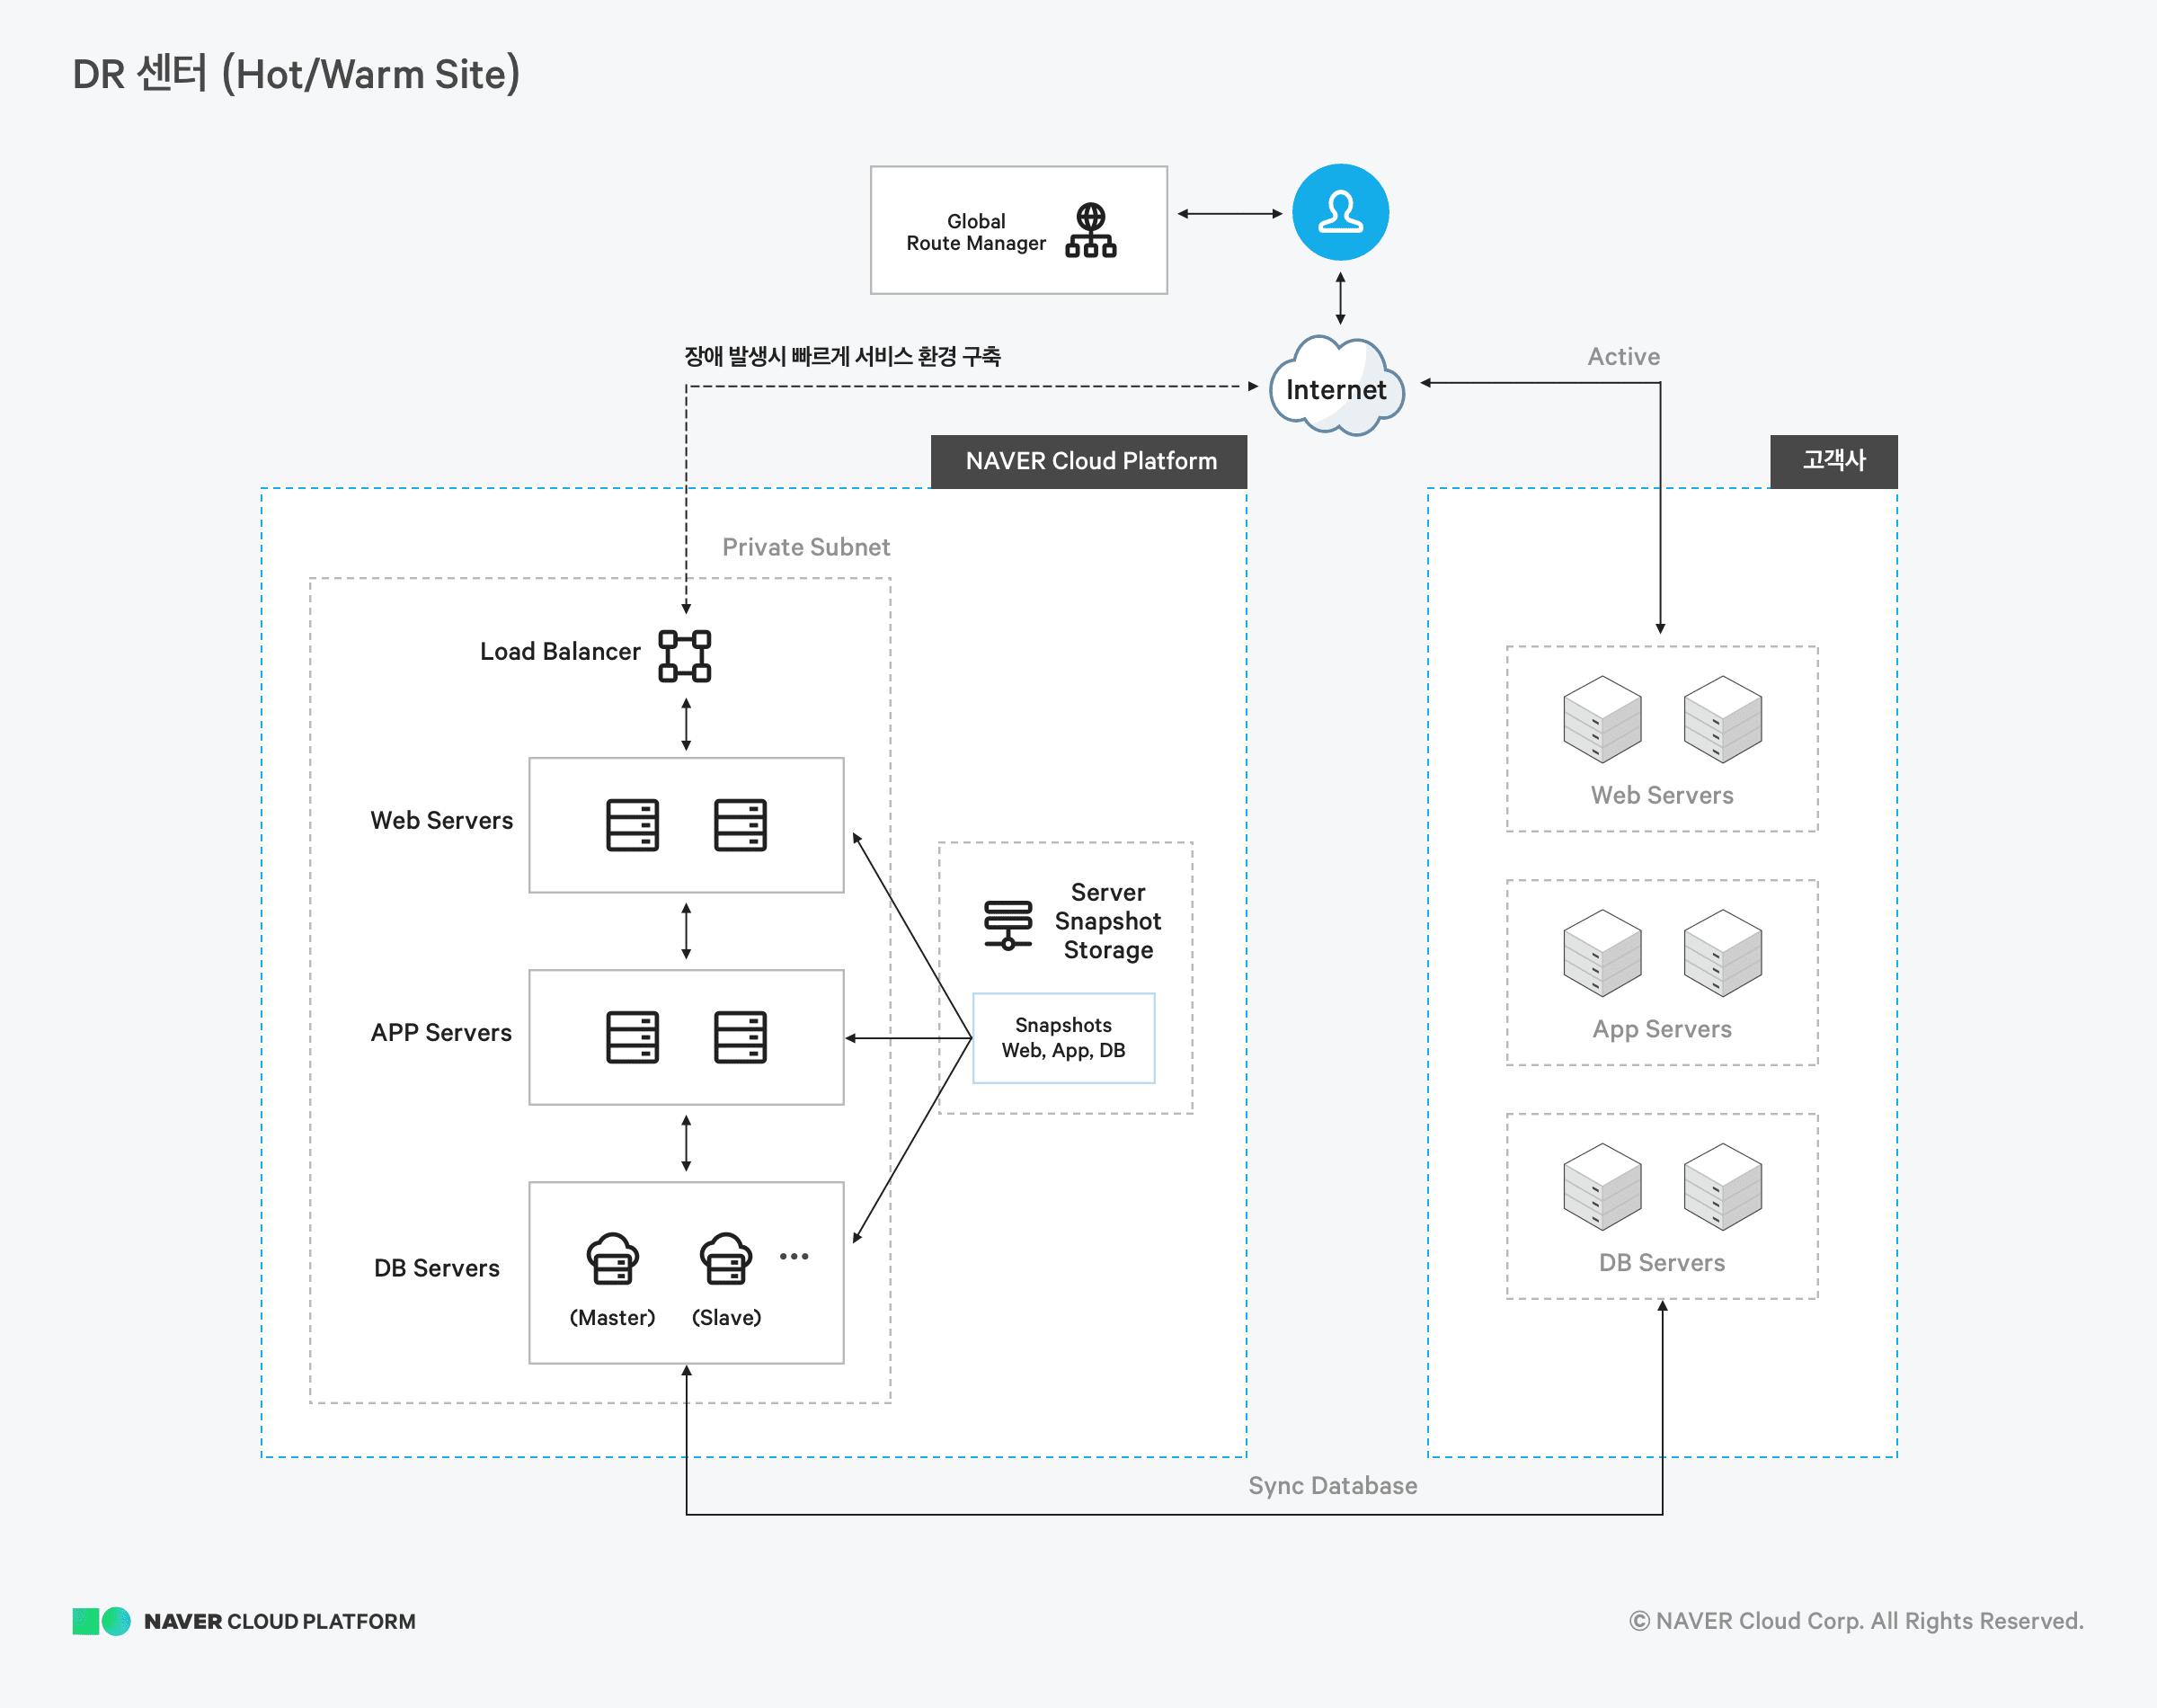Click the Sync Database label
The image size is (2157, 1708).
coord(1332,1486)
